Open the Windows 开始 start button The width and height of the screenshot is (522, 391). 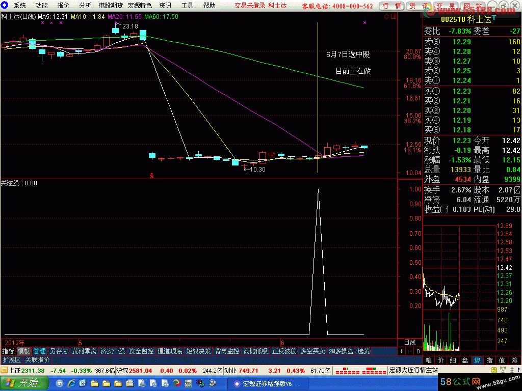[23, 383]
